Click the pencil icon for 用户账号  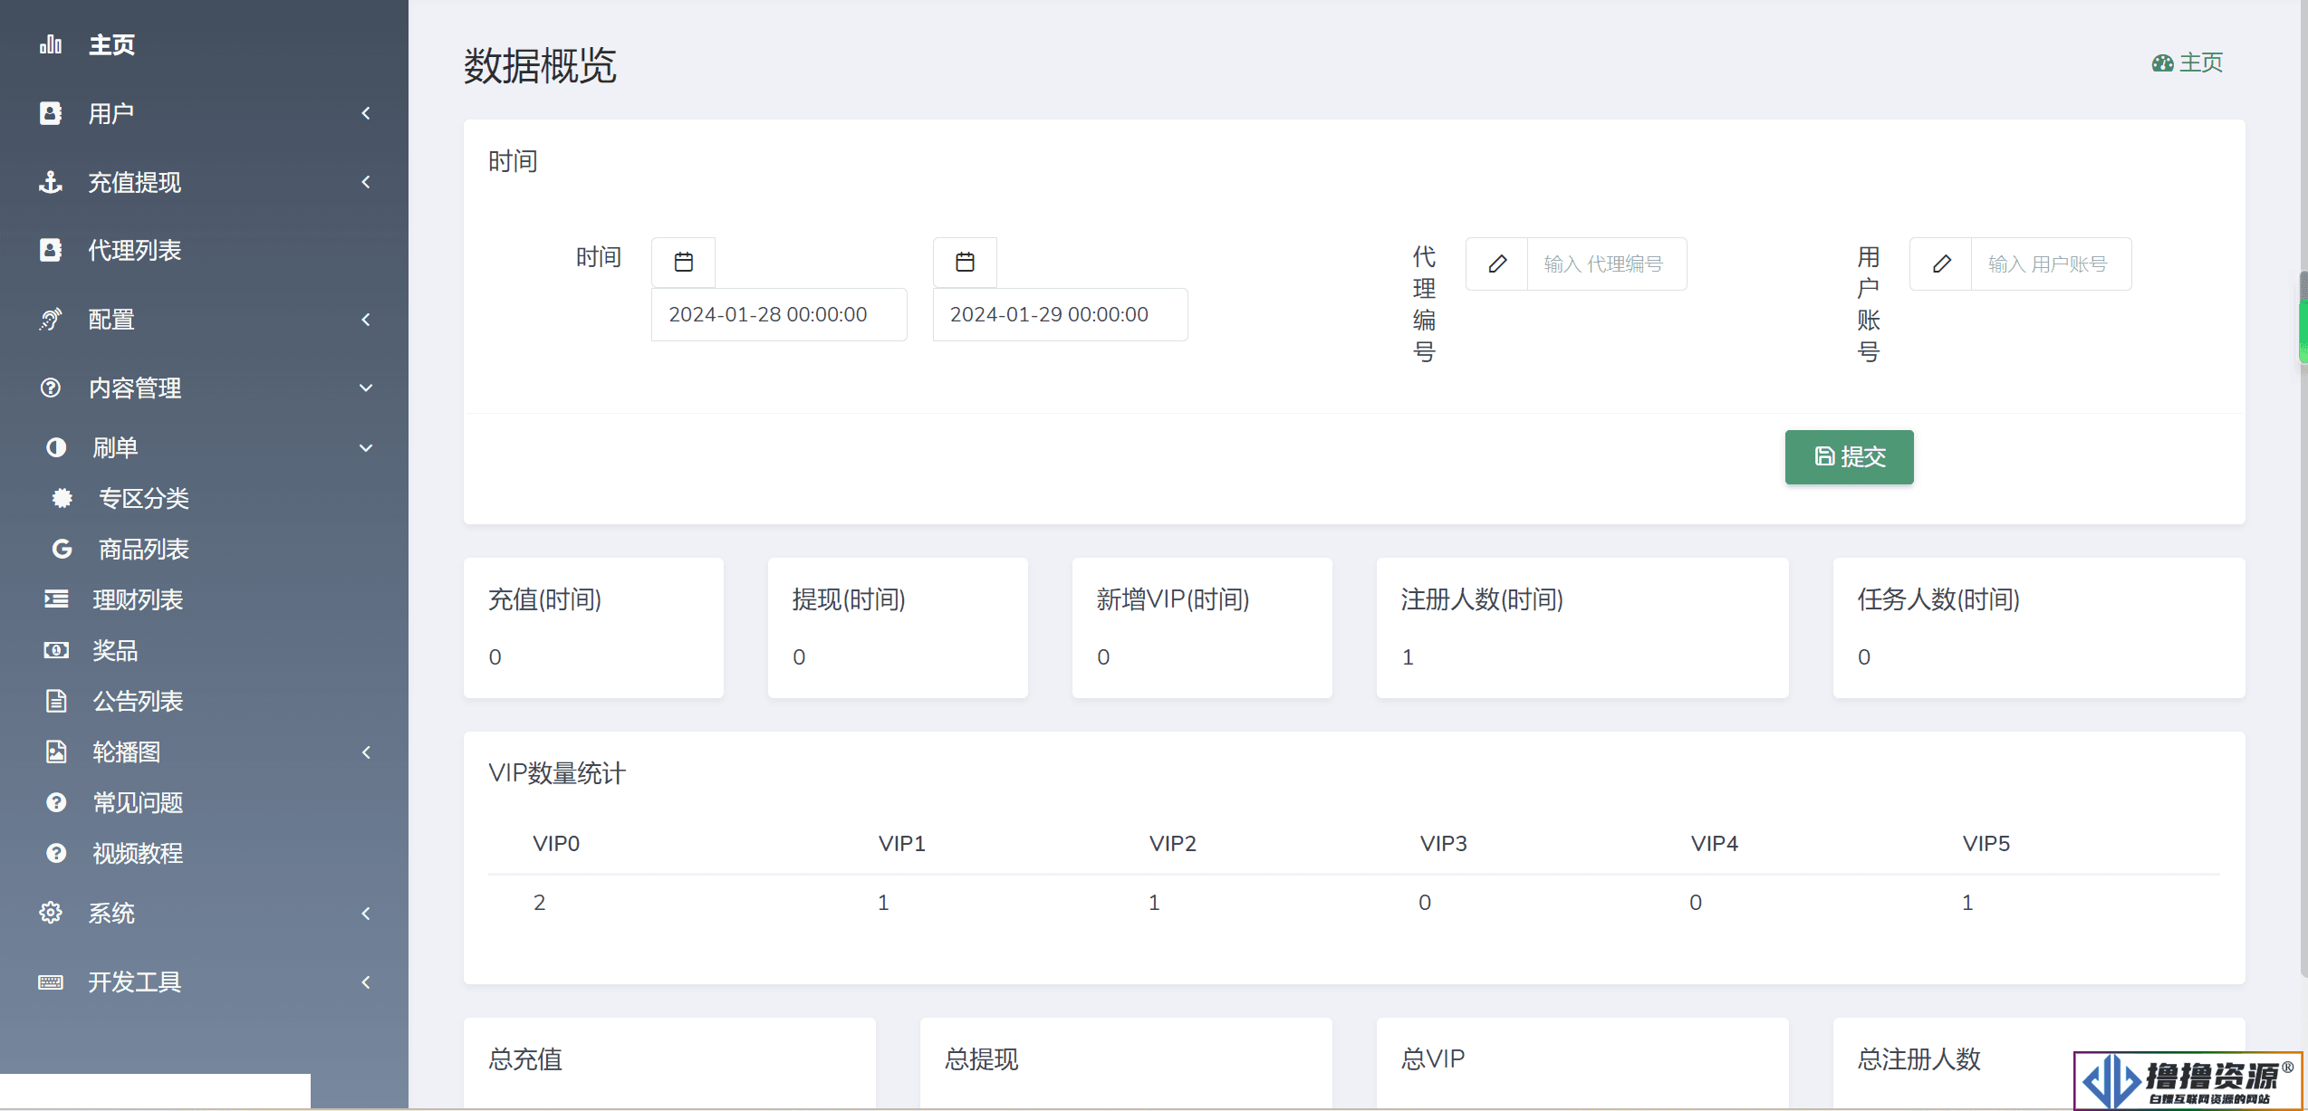(x=1941, y=263)
